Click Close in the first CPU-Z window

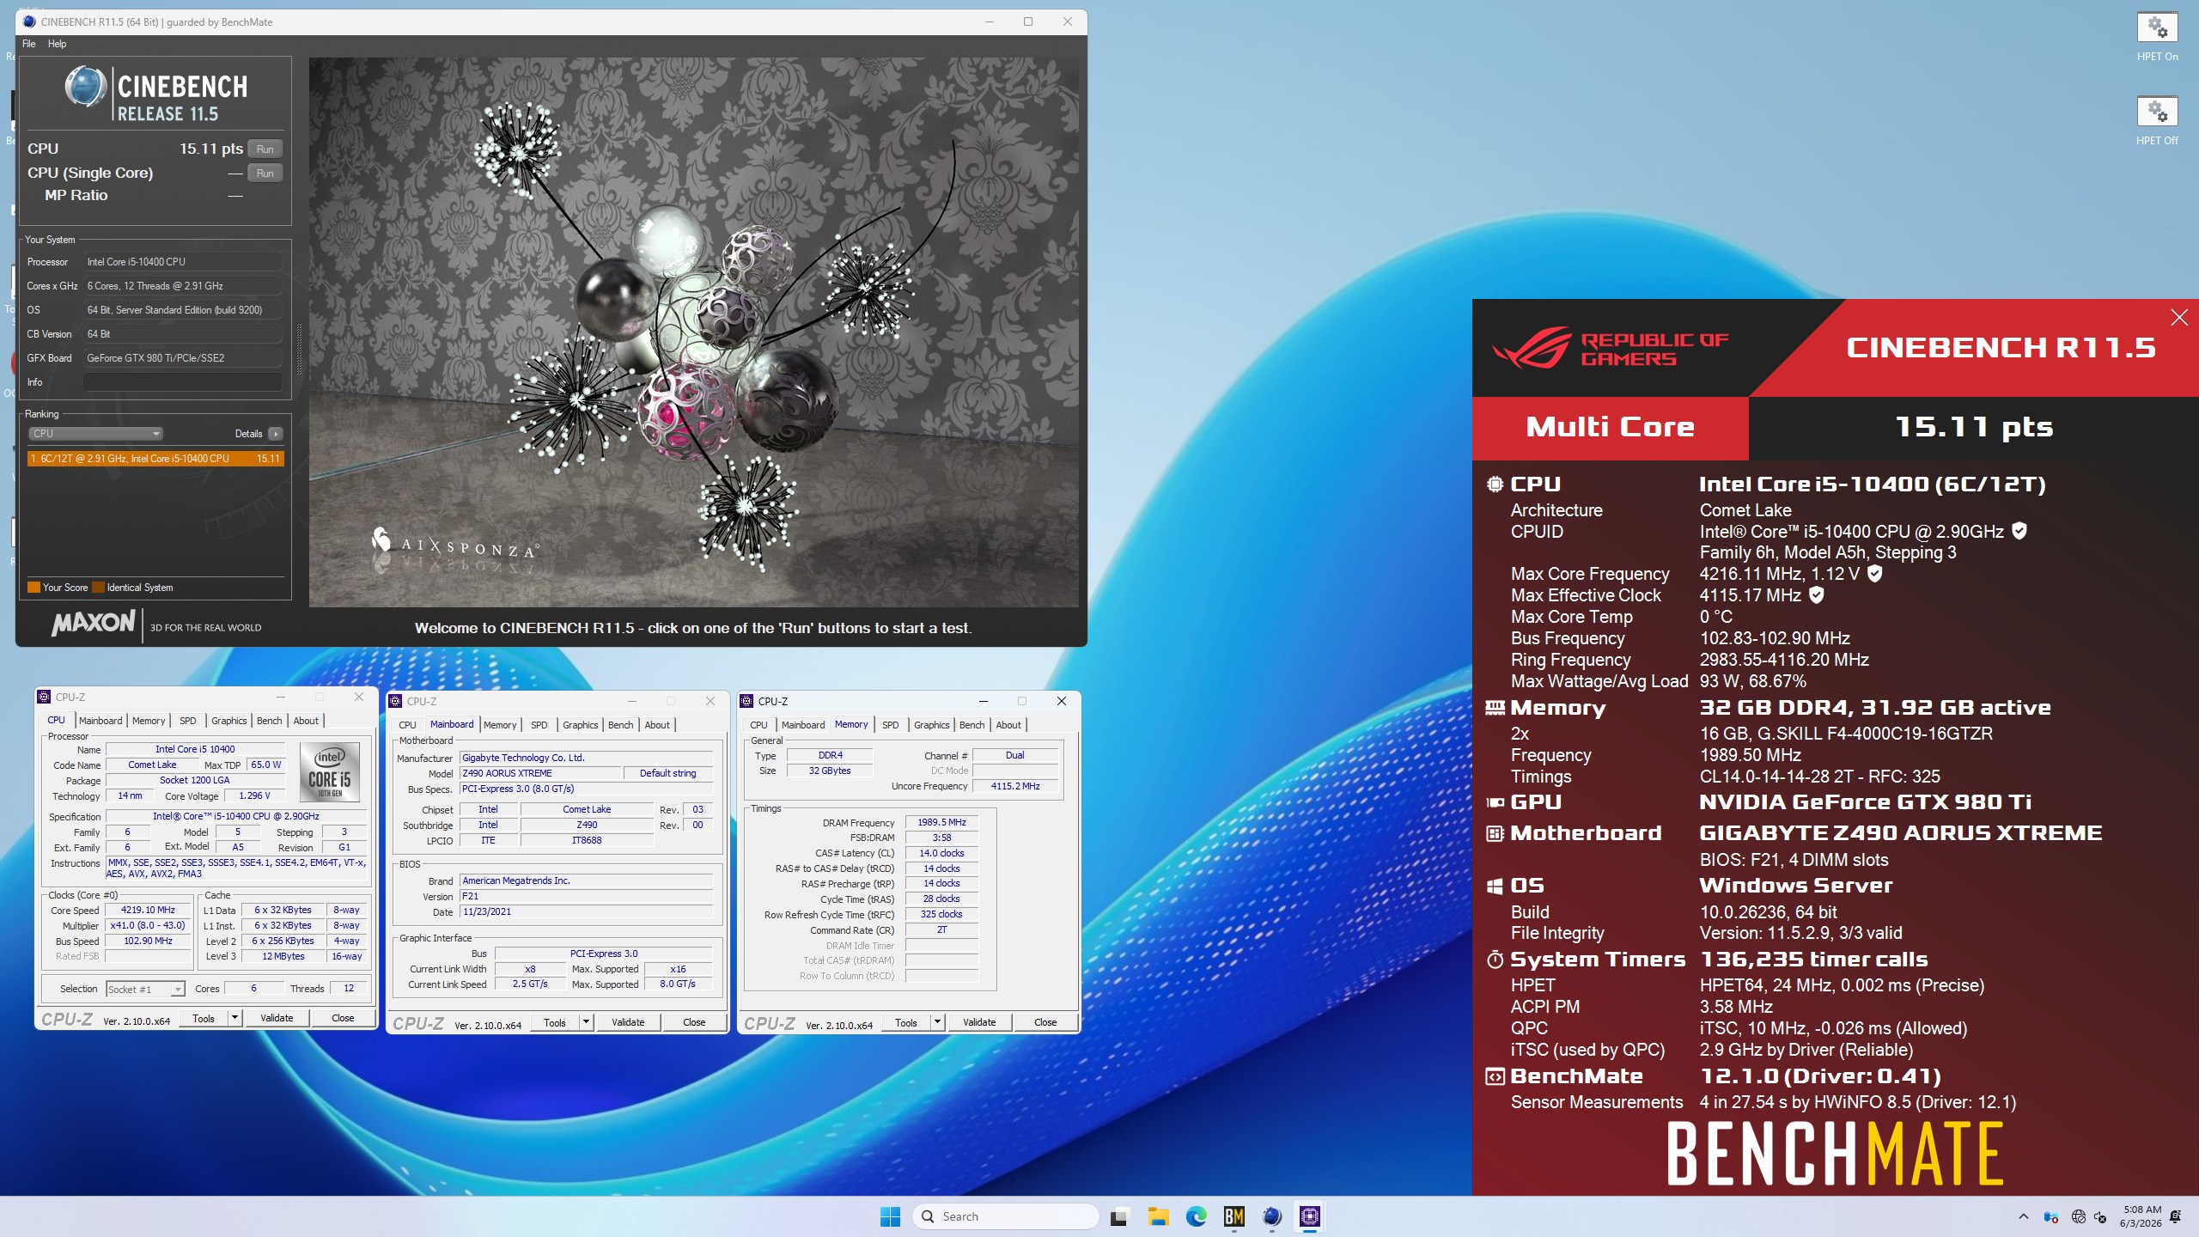pyautogui.click(x=343, y=1018)
